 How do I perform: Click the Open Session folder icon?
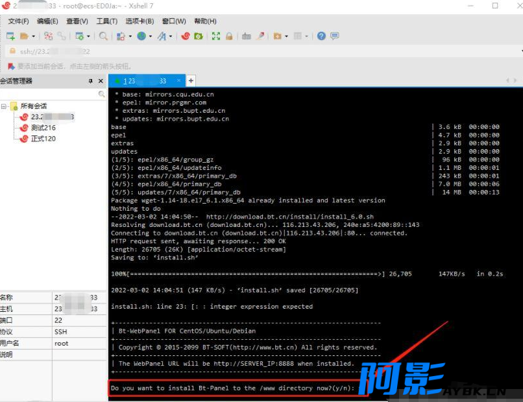(24, 36)
